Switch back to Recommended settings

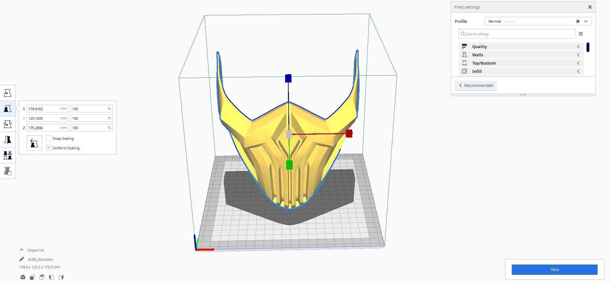(476, 85)
